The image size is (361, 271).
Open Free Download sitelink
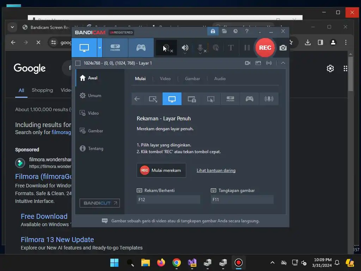pyautogui.click(x=44, y=216)
